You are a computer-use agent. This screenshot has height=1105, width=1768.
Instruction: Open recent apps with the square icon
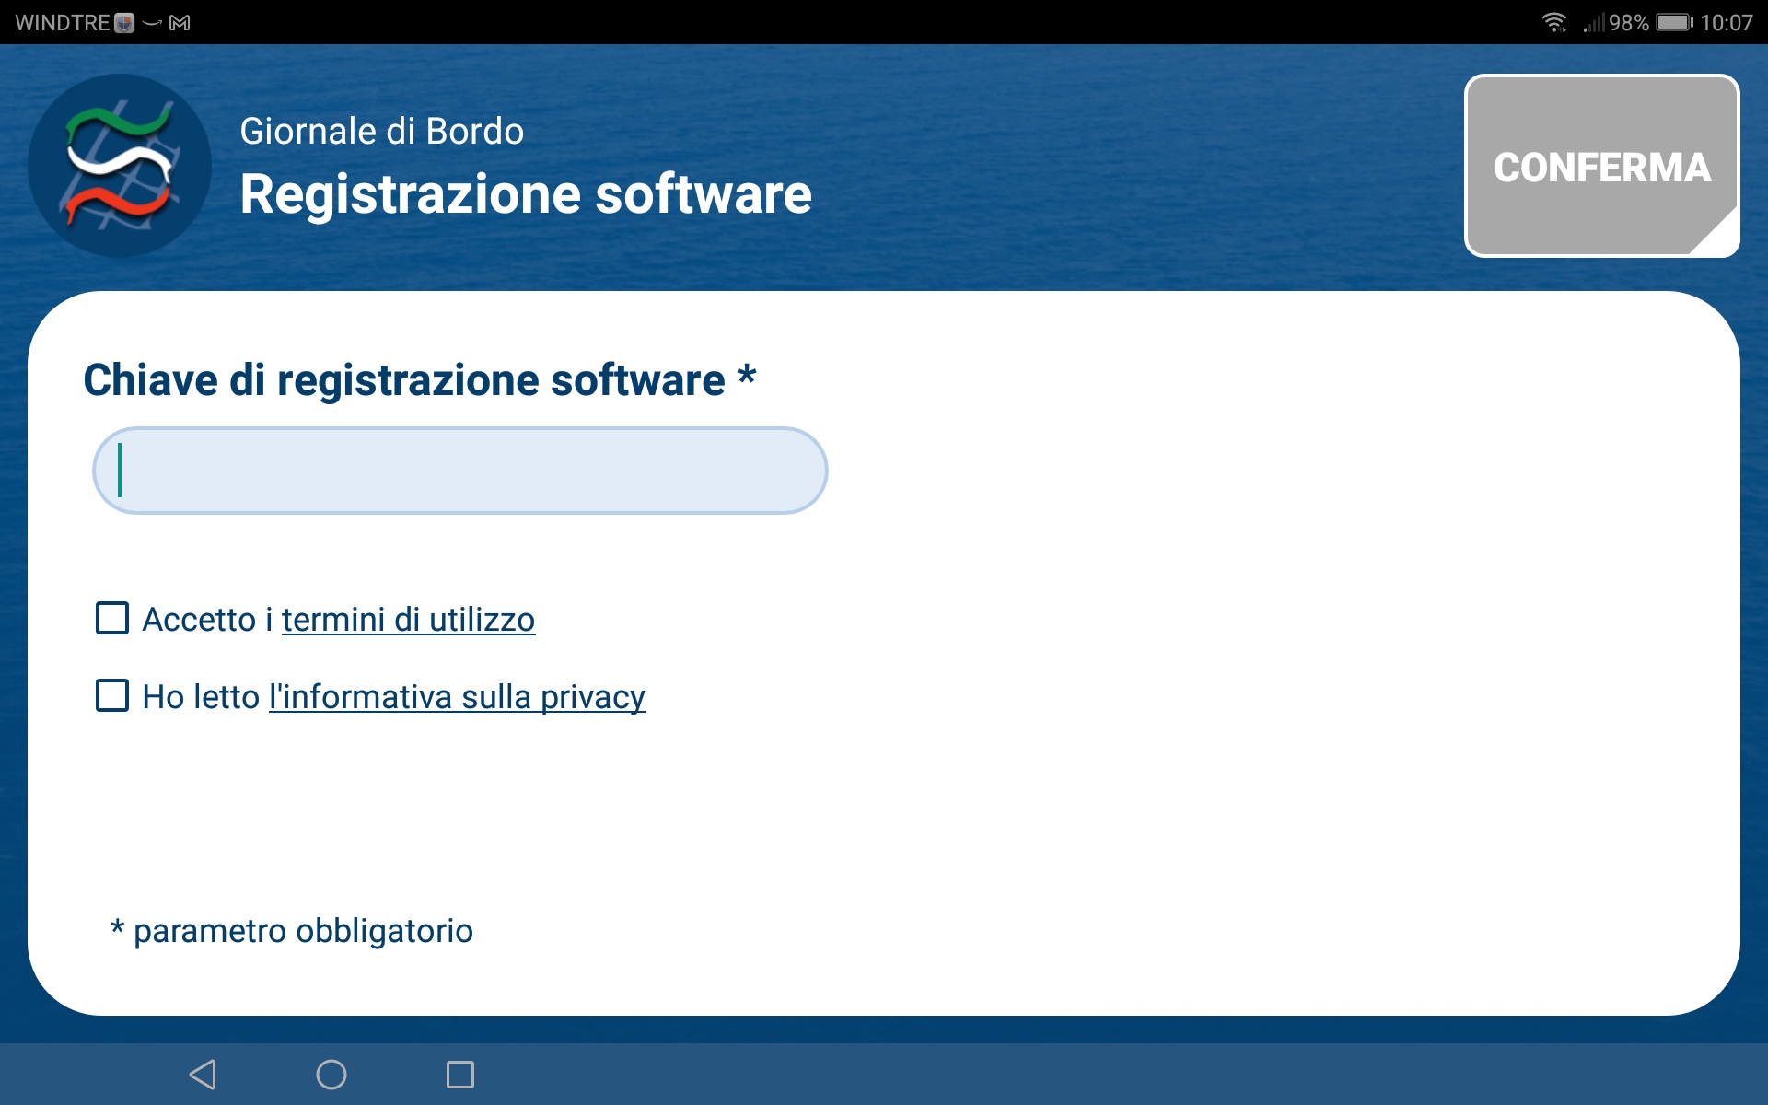459,1074
